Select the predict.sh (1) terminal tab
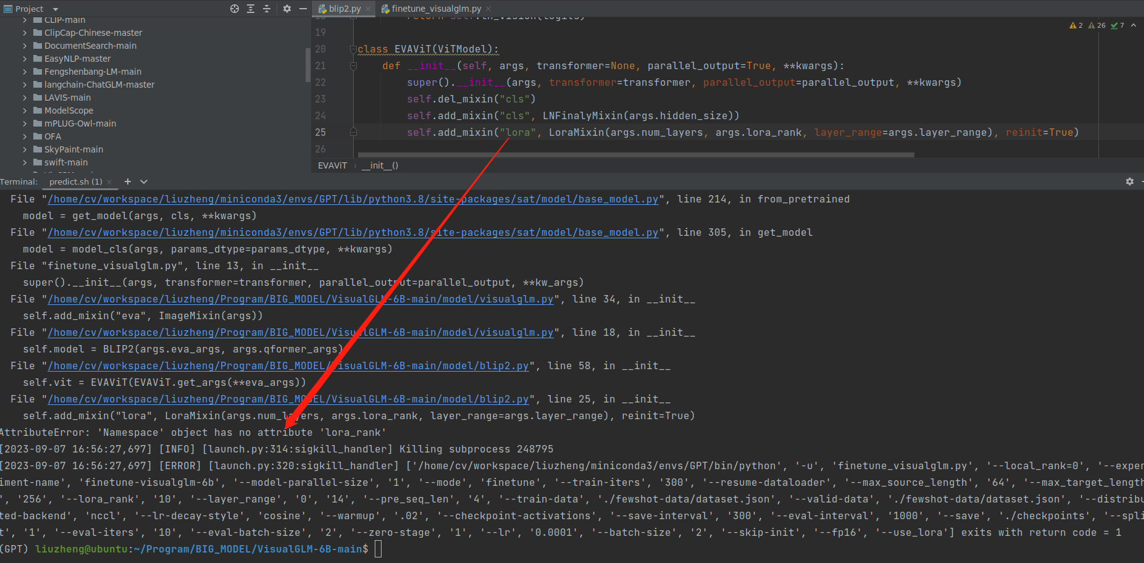The image size is (1144, 563). pyautogui.click(x=75, y=181)
